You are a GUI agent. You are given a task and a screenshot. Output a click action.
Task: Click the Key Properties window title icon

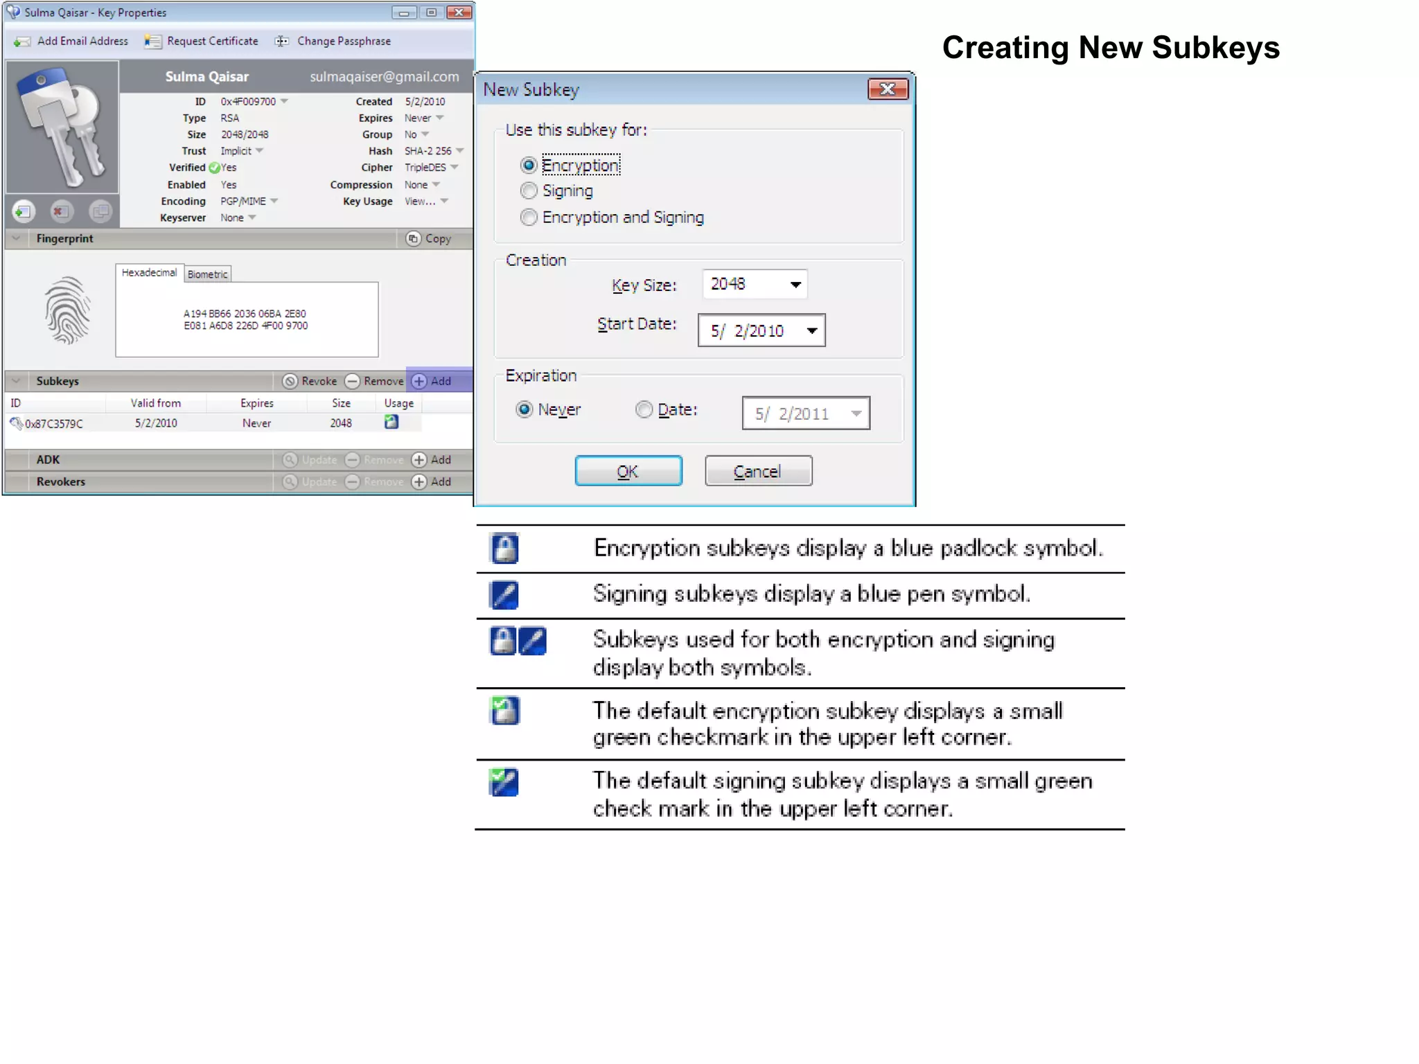point(13,12)
